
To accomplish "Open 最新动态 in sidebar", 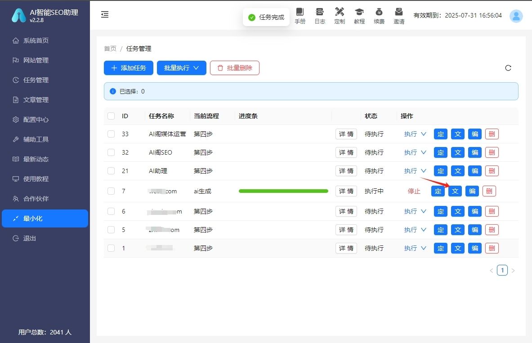I will (x=45, y=159).
